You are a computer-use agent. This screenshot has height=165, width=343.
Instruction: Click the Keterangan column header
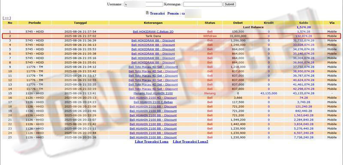click(153, 23)
